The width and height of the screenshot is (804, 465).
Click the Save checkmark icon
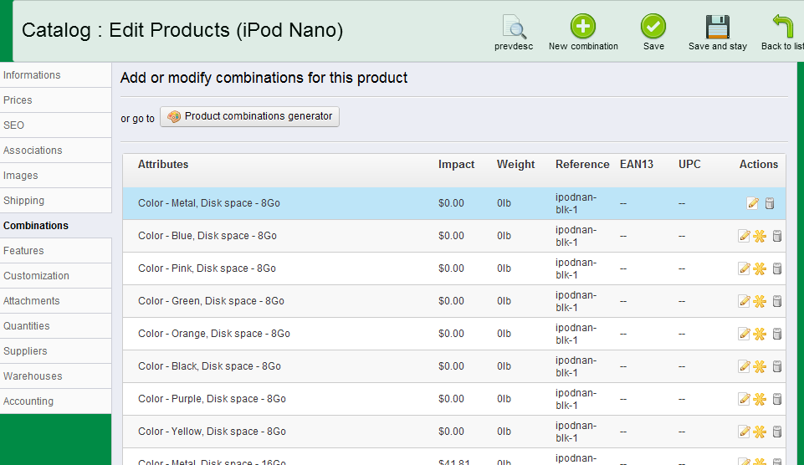tap(653, 27)
